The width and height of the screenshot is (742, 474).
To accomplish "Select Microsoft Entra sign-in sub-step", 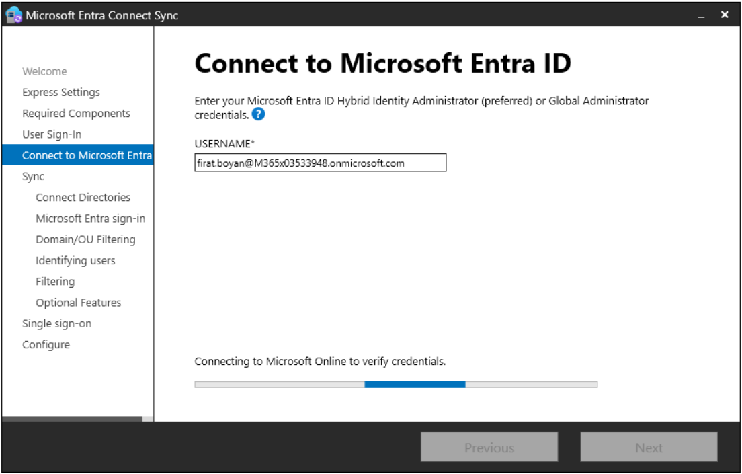I will tap(90, 219).
